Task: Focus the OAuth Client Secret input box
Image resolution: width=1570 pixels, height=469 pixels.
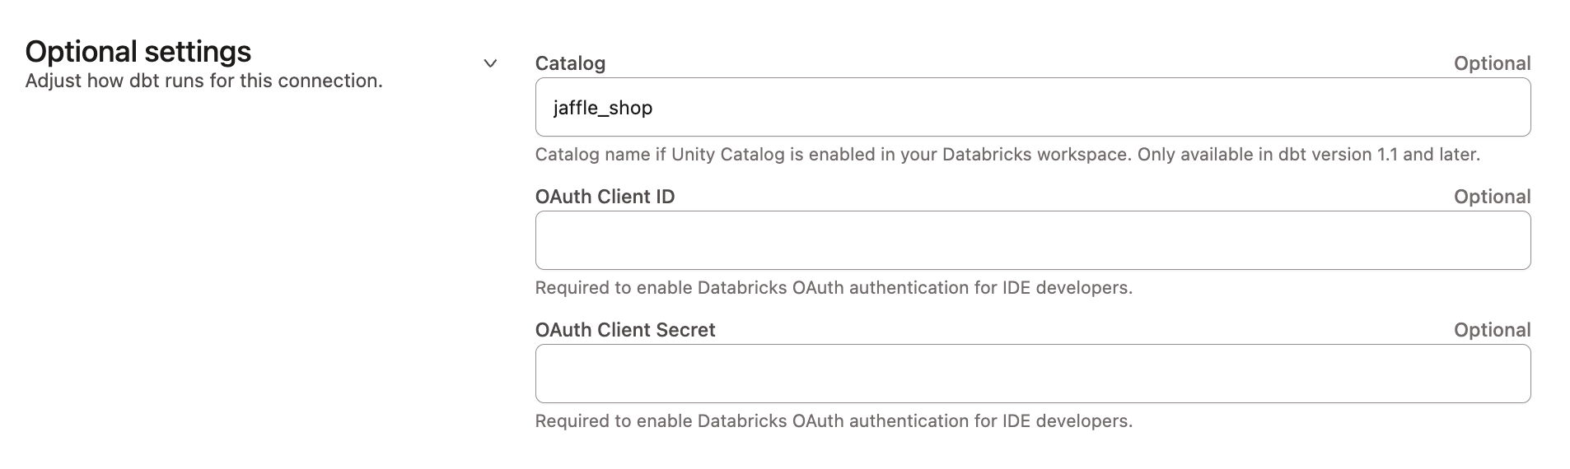Action: coord(1032,374)
